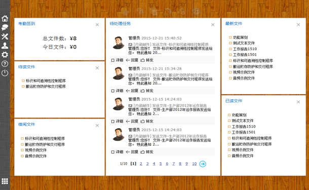Screen dimensions: 309x190
Task: Open the app grid icon at sidebar bottom
Action: pyautogui.click(x=5, y=181)
